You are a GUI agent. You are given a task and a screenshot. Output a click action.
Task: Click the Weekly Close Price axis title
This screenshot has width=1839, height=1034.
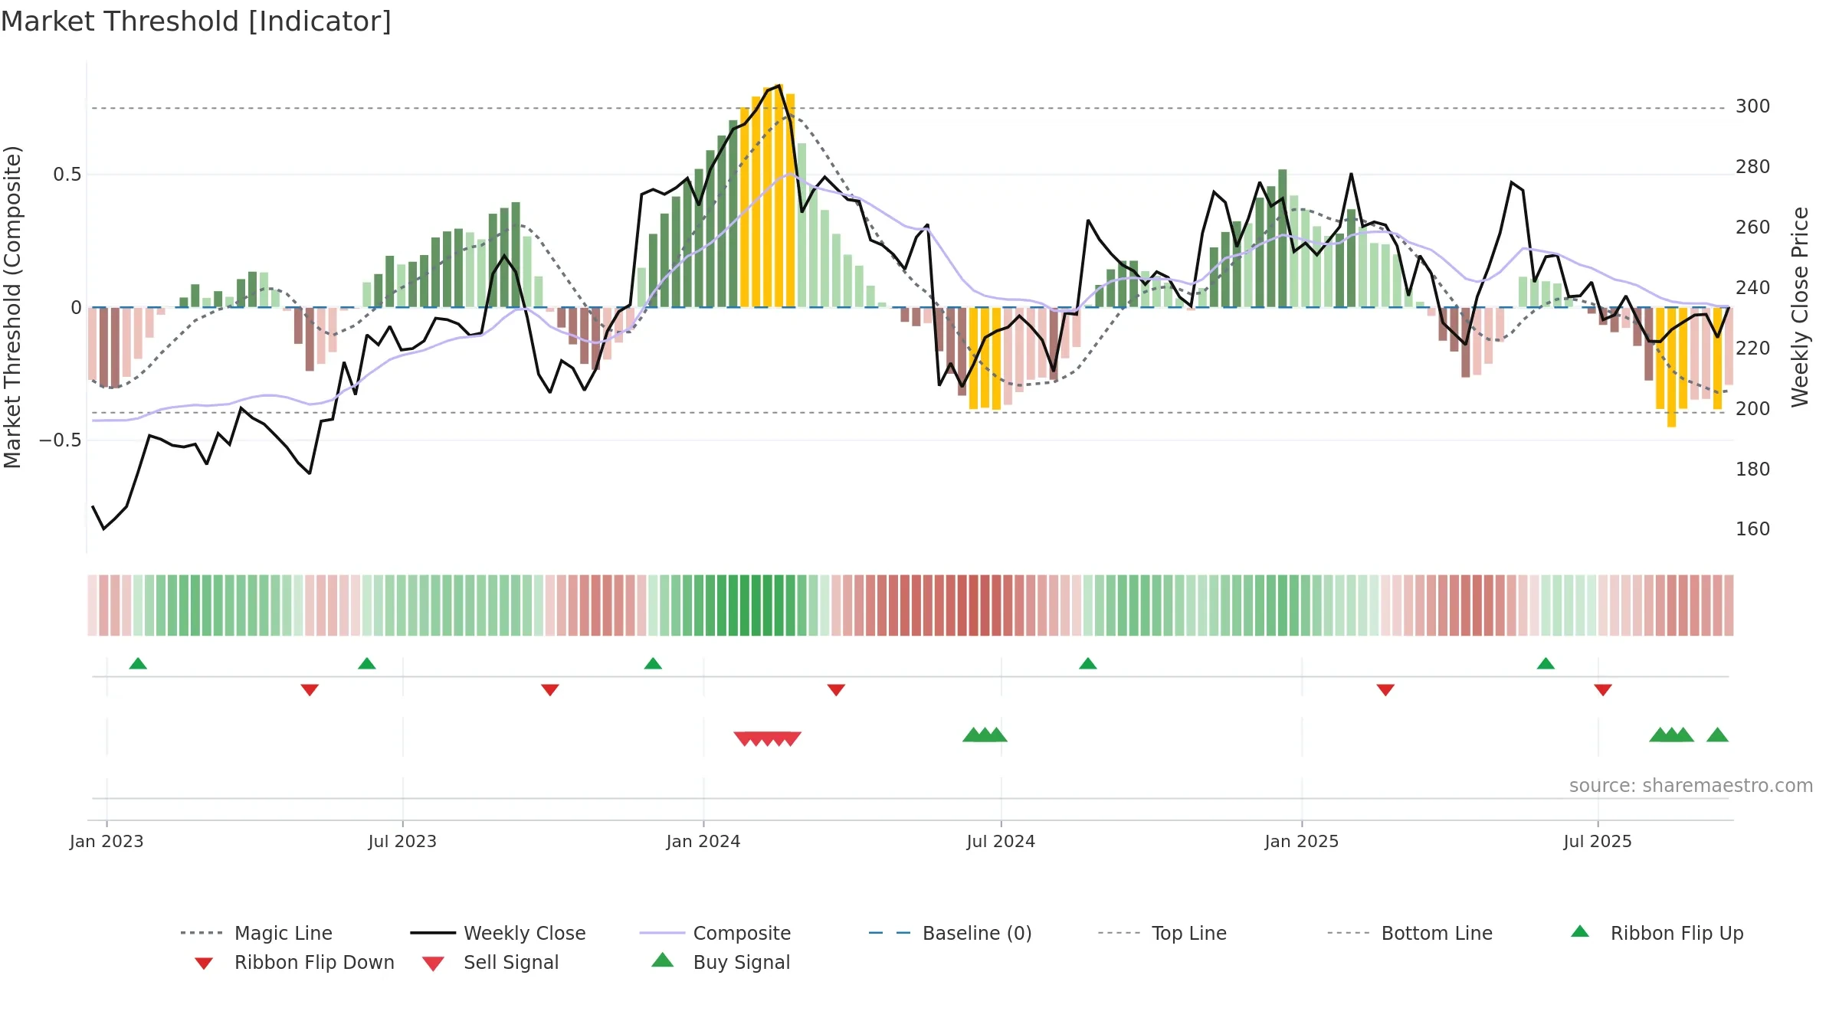click(x=1799, y=307)
